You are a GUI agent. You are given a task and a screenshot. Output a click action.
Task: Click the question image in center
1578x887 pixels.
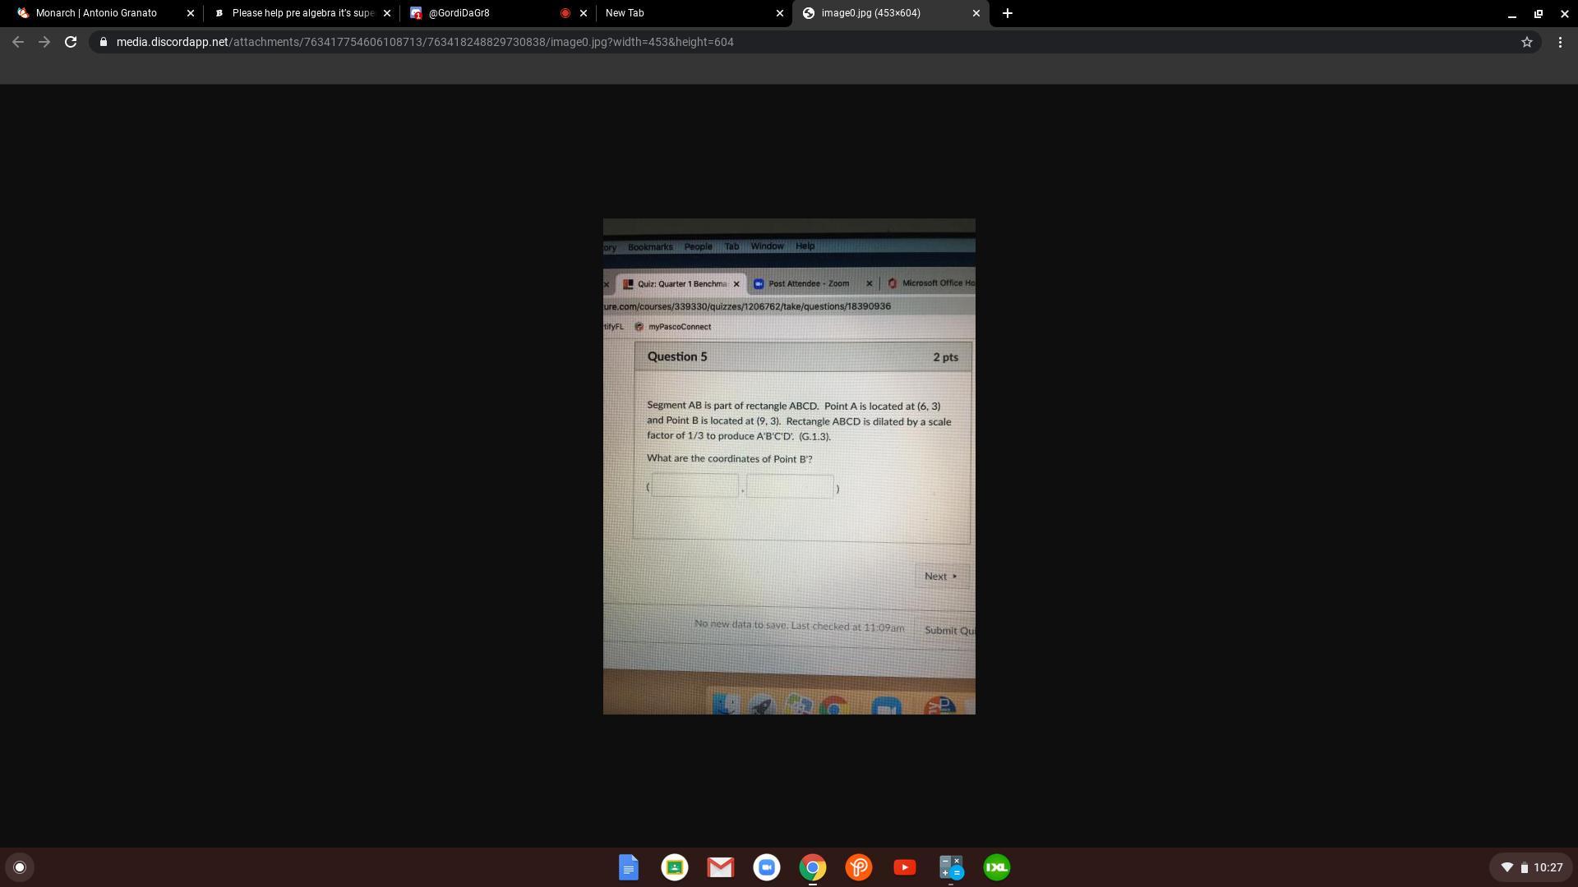tap(789, 466)
